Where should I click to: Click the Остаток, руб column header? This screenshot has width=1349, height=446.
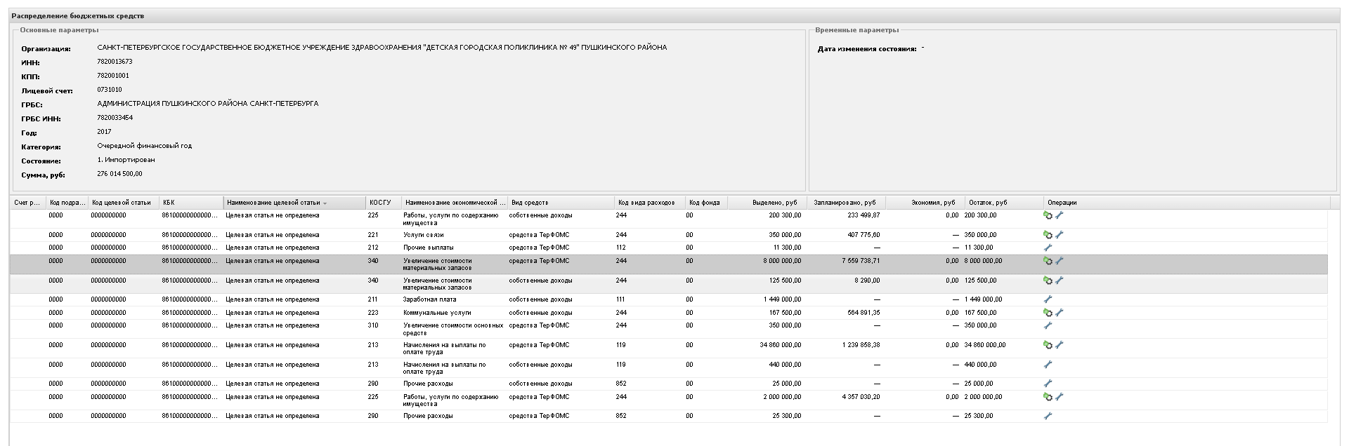(x=1004, y=203)
